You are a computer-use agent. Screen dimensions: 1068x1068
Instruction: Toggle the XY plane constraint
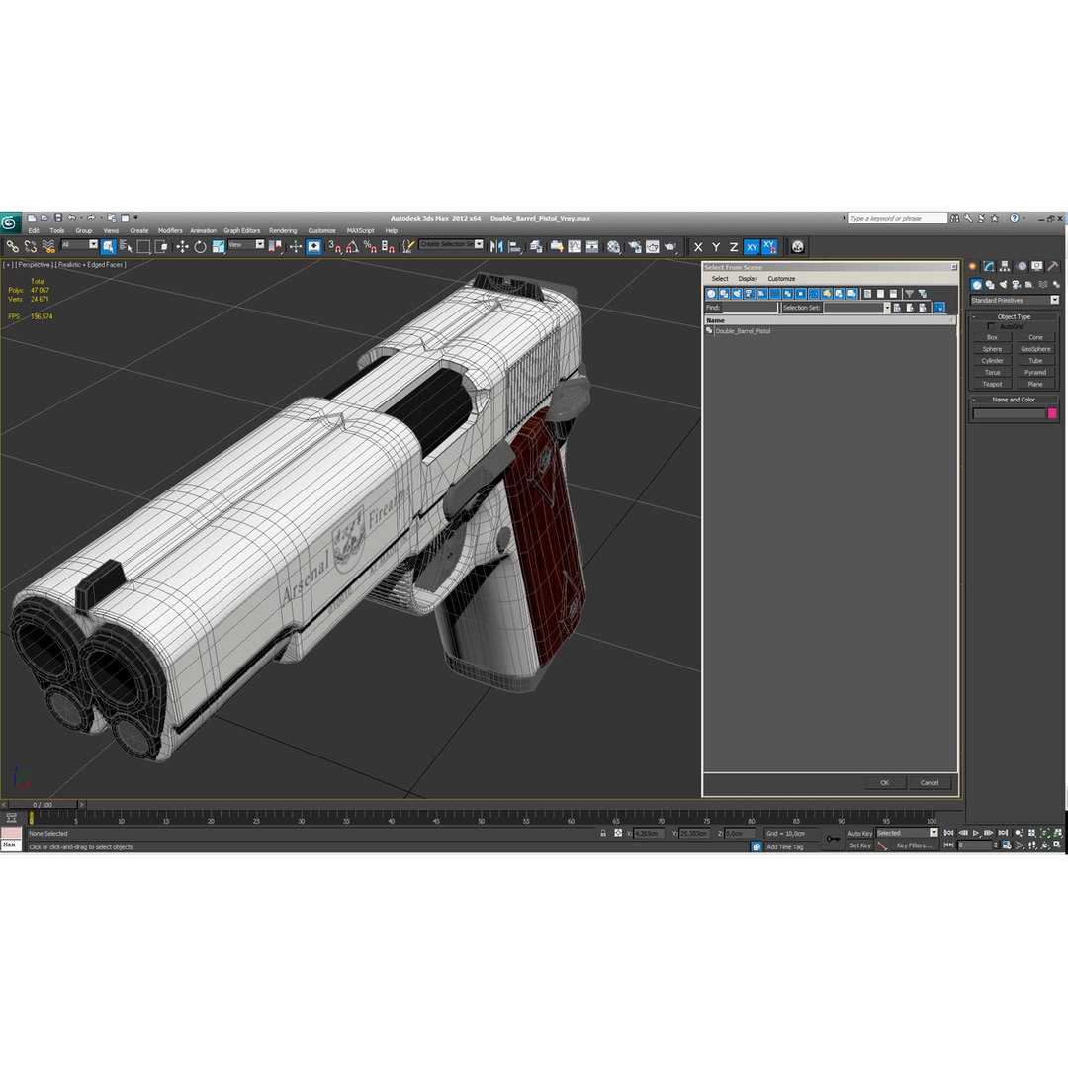(x=752, y=247)
